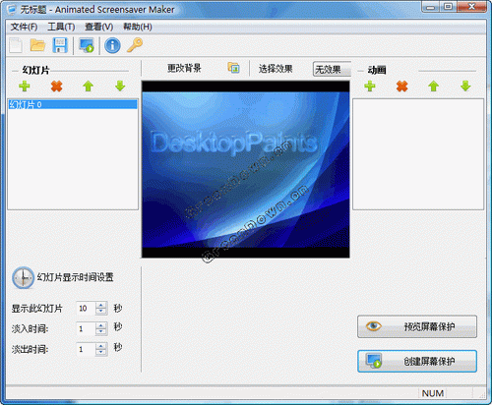Maximize the Animated Screensaver Maker window
The height and width of the screenshot is (405, 492).
click(x=448, y=7)
